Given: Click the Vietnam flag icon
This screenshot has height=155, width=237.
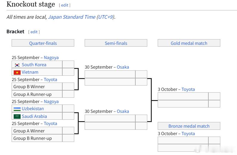Looking at the screenshot, I should coord(17,72).
